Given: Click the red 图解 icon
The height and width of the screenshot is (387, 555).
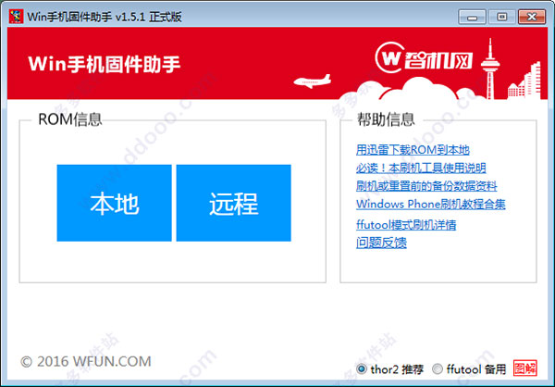Looking at the screenshot, I should coord(525,368).
